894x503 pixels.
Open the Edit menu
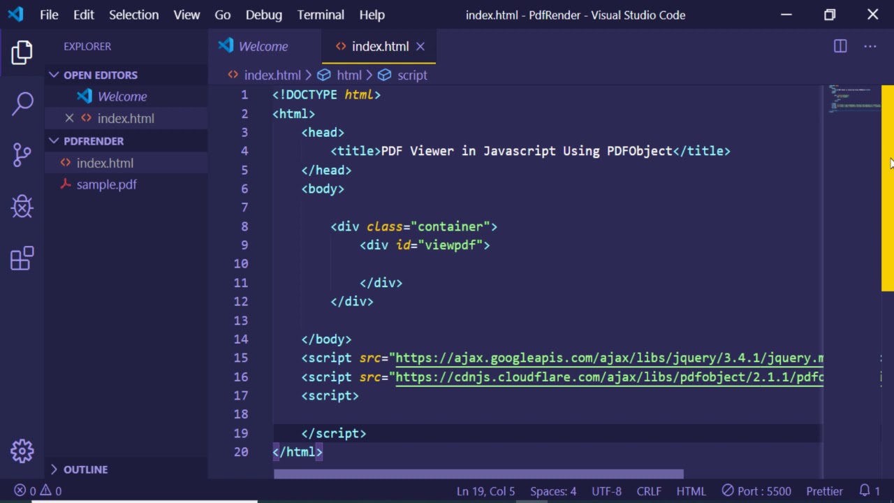[84, 15]
